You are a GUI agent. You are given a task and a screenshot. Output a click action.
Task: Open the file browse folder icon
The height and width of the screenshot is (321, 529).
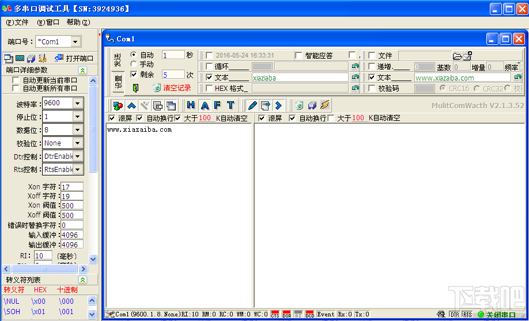coord(457,56)
